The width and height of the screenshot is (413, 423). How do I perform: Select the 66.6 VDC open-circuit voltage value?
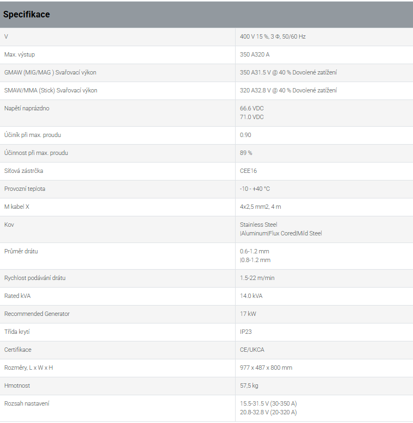(251, 108)
